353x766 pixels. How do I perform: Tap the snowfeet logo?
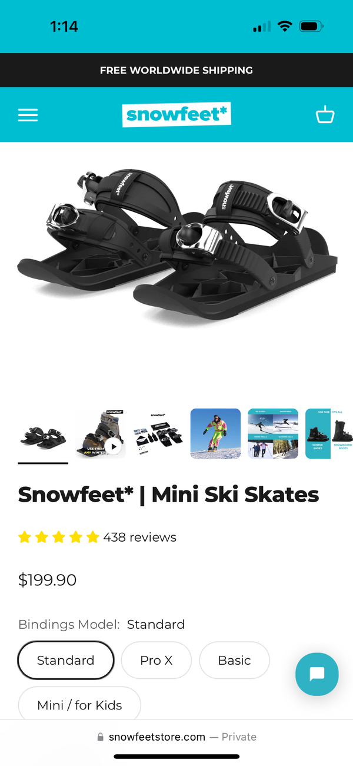(x=176, y=114)
